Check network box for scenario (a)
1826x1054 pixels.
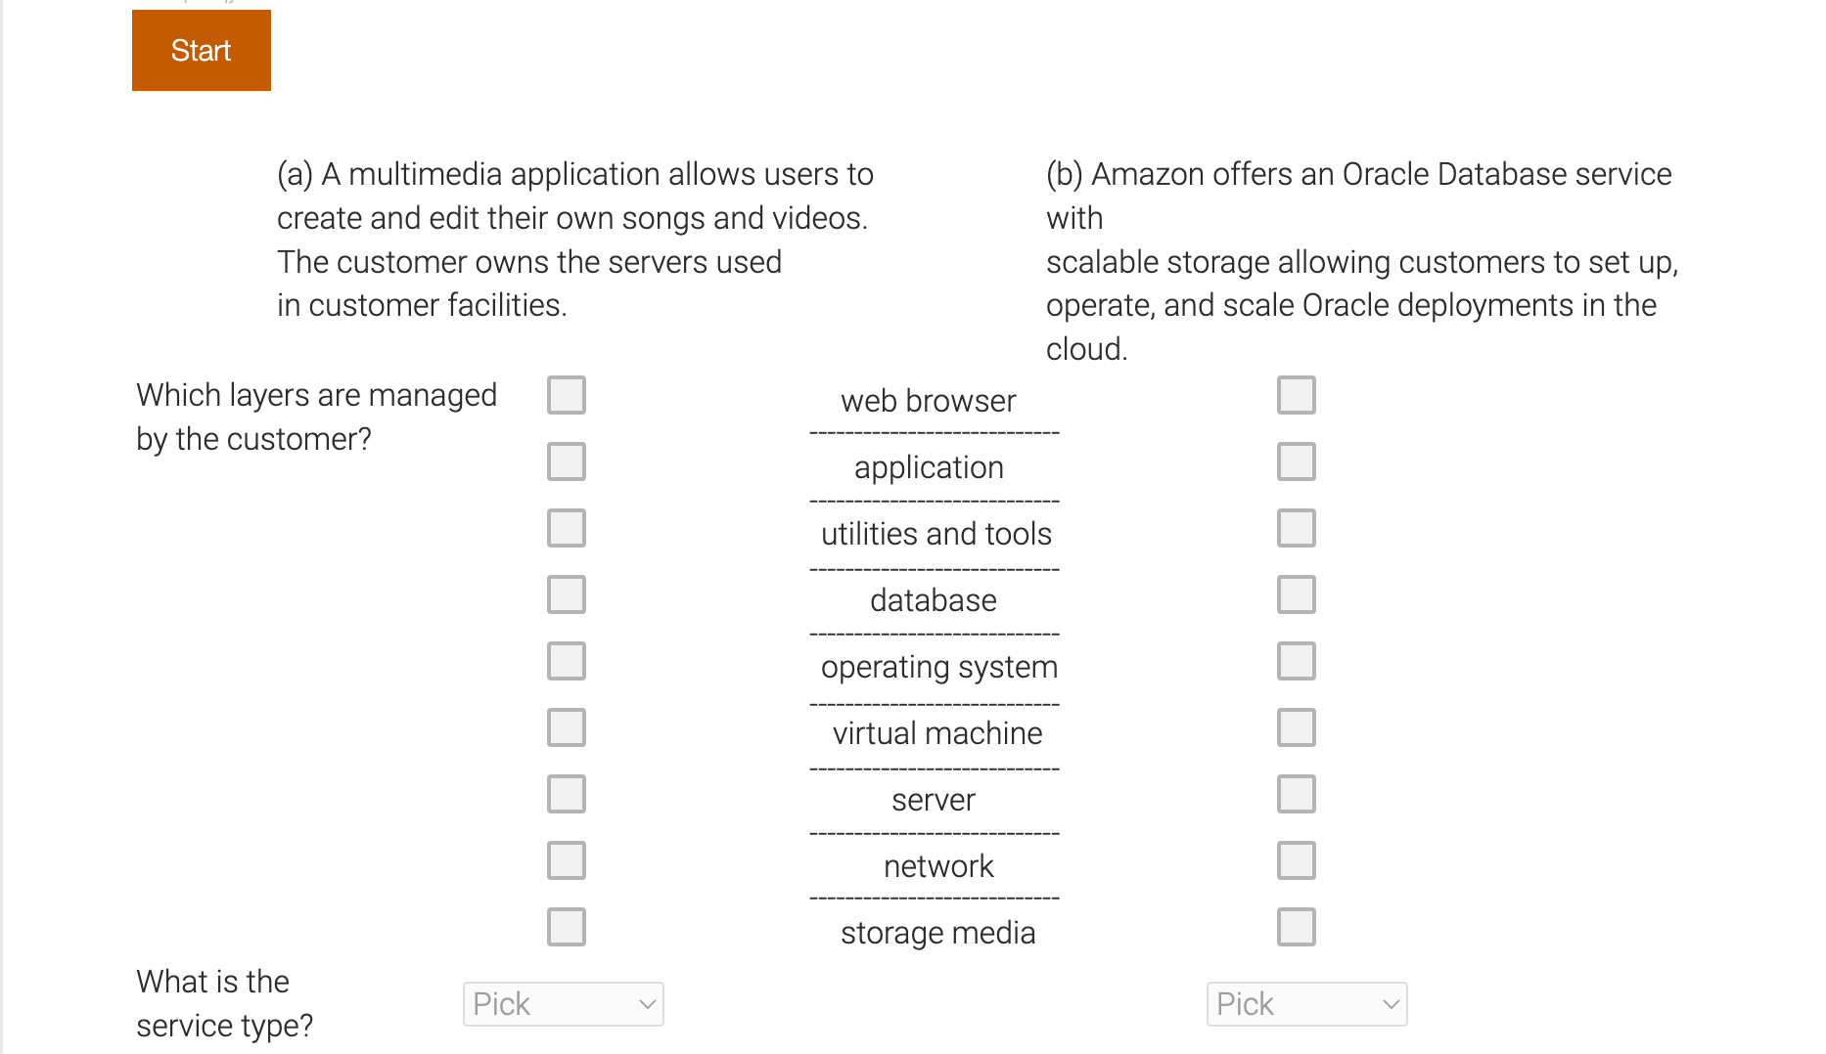tap(566, 860)
